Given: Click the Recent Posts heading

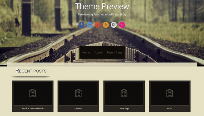Looking at the screenshot, I should coord(31,71).
